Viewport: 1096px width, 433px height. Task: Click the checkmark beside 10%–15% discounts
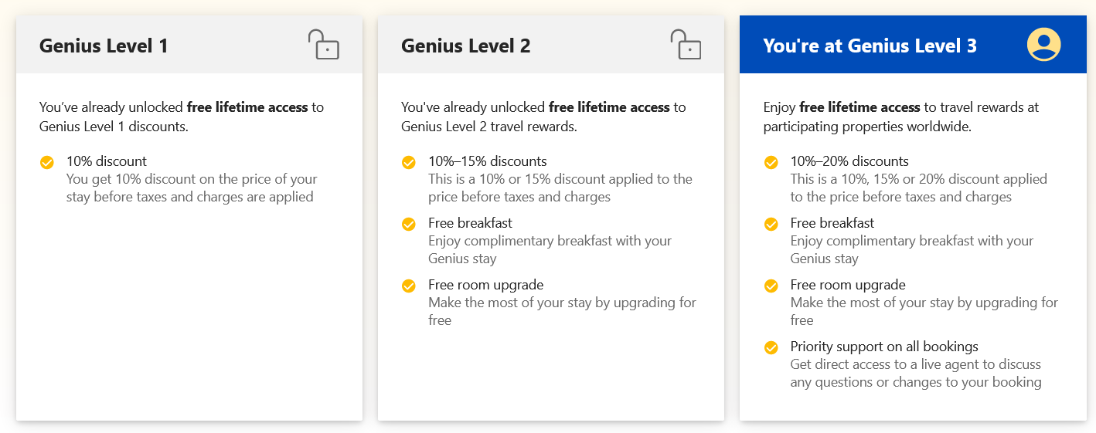pos(409,162)
